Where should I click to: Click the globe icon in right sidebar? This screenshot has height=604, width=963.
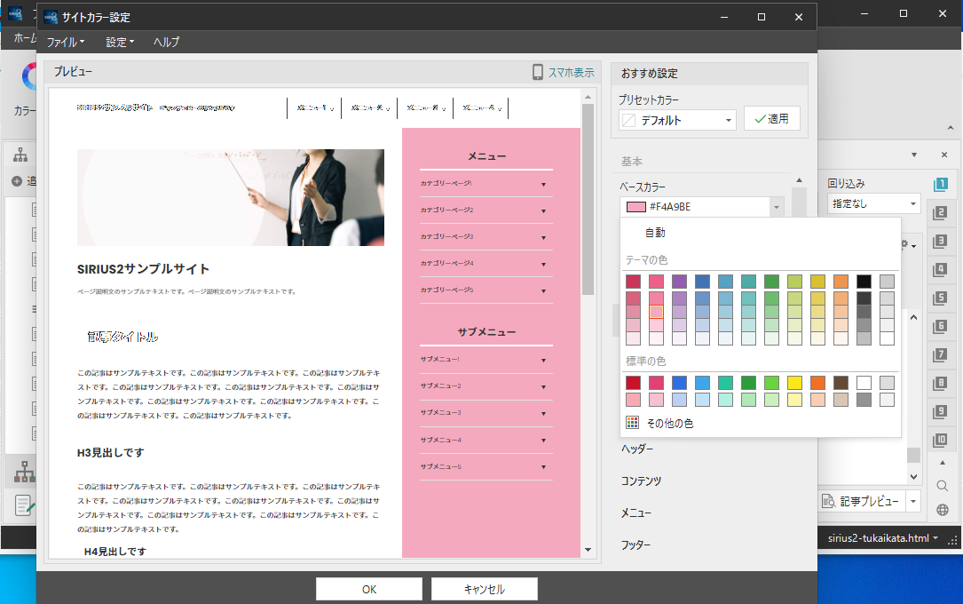coord(942,510)
